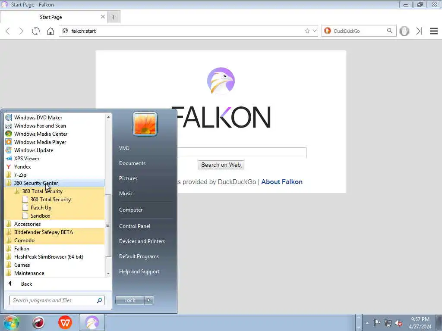Open Computer from the Start menu
This screenshot has height=331, width=442.
pyautogui.click(x=131, y=210)
